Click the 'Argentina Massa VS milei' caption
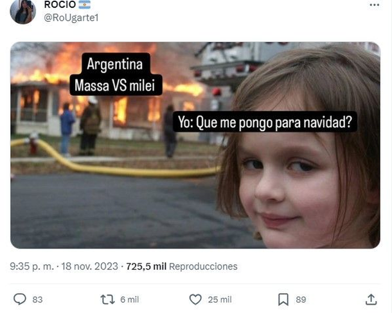Viewport: 392px width, 313px height. 116,75
